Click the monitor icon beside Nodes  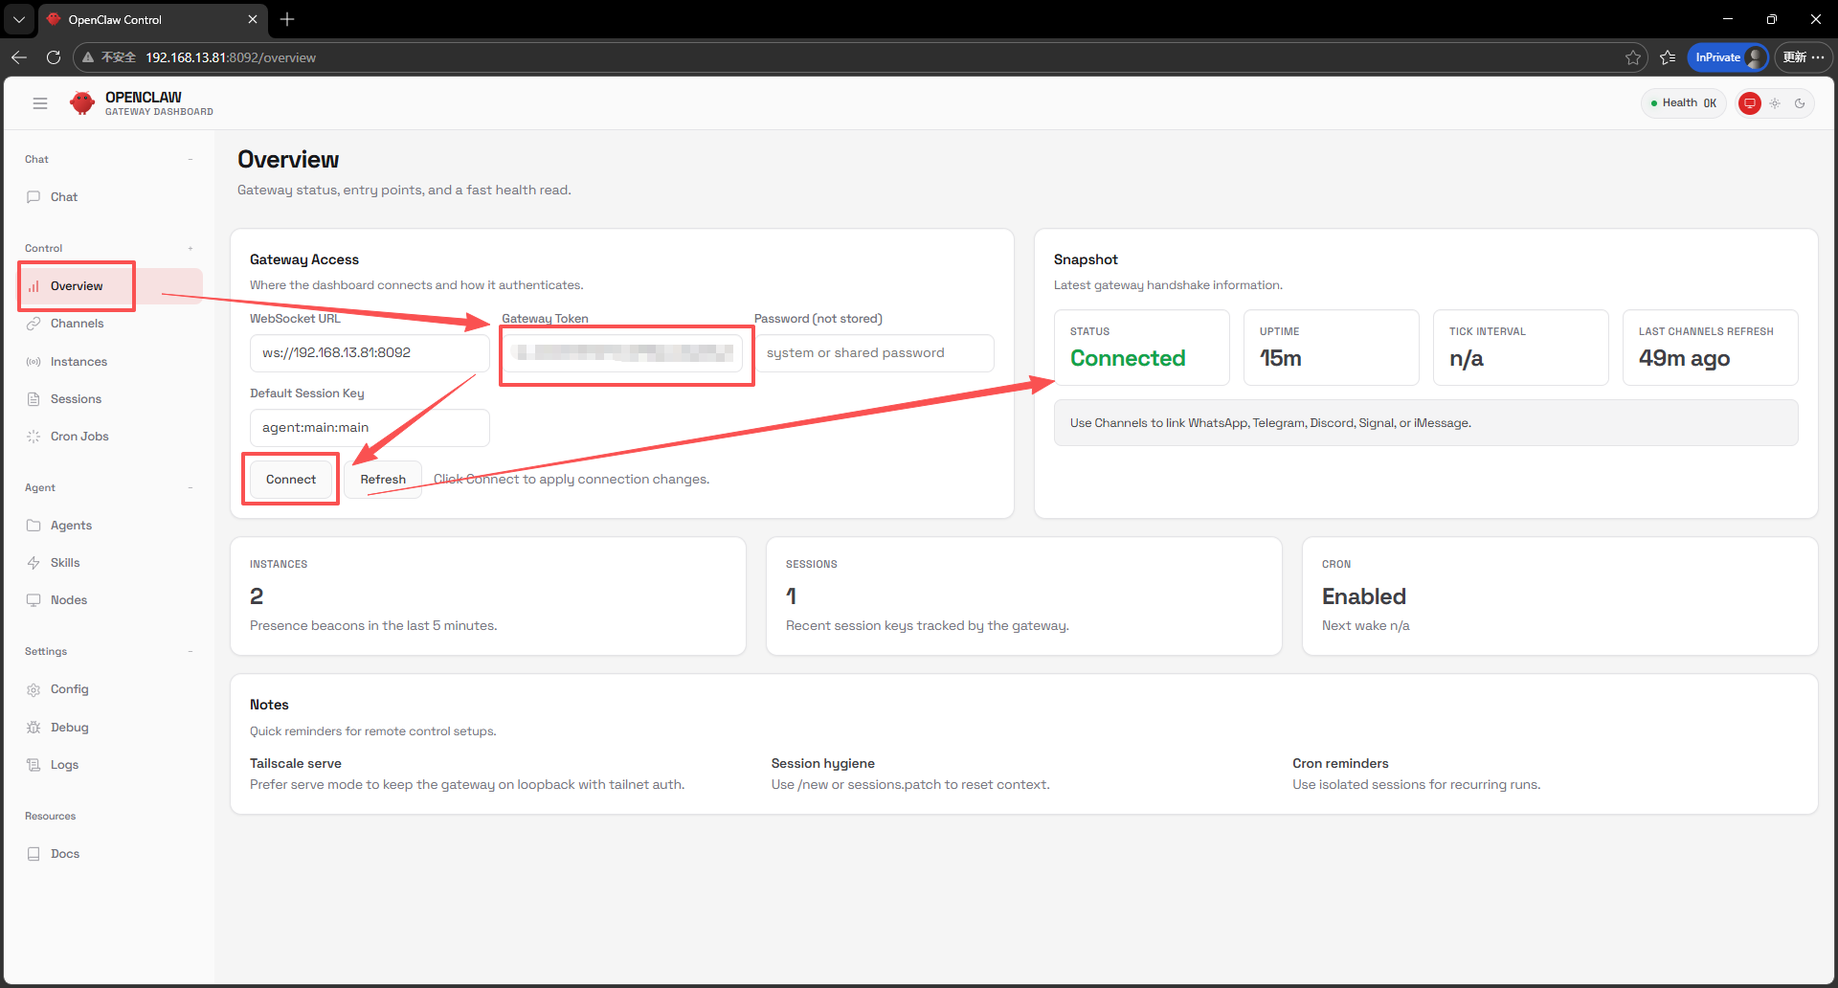point(34,600)
